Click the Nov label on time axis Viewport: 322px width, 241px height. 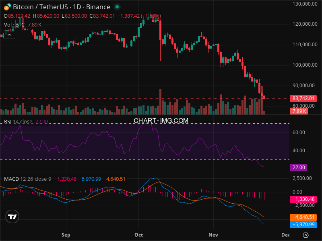point(213,234)
